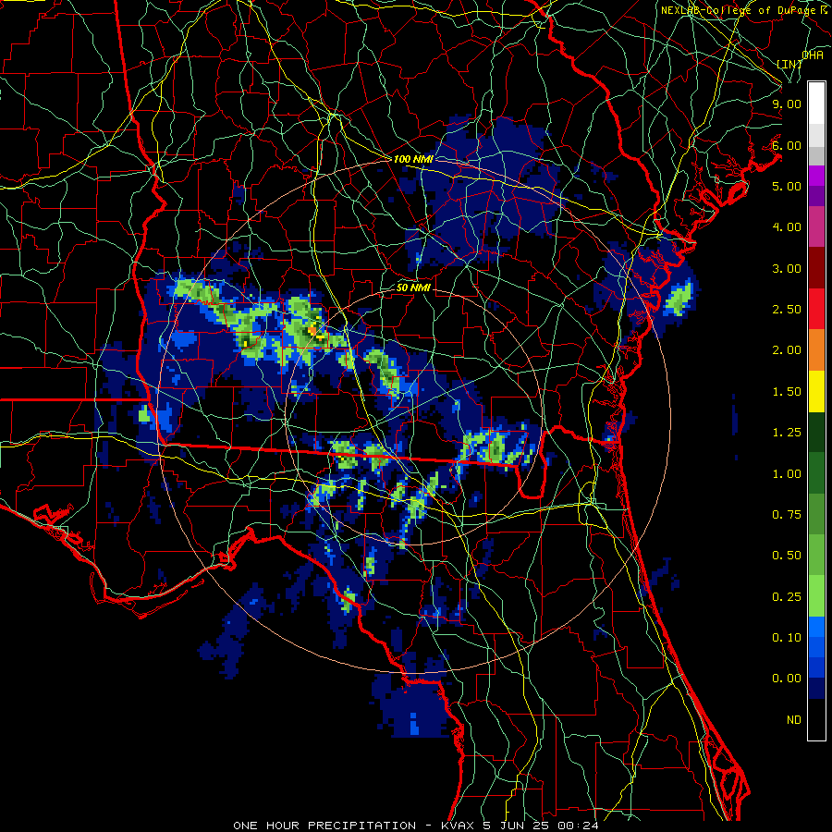Click the 4.00 legend value

coord(787,227)
